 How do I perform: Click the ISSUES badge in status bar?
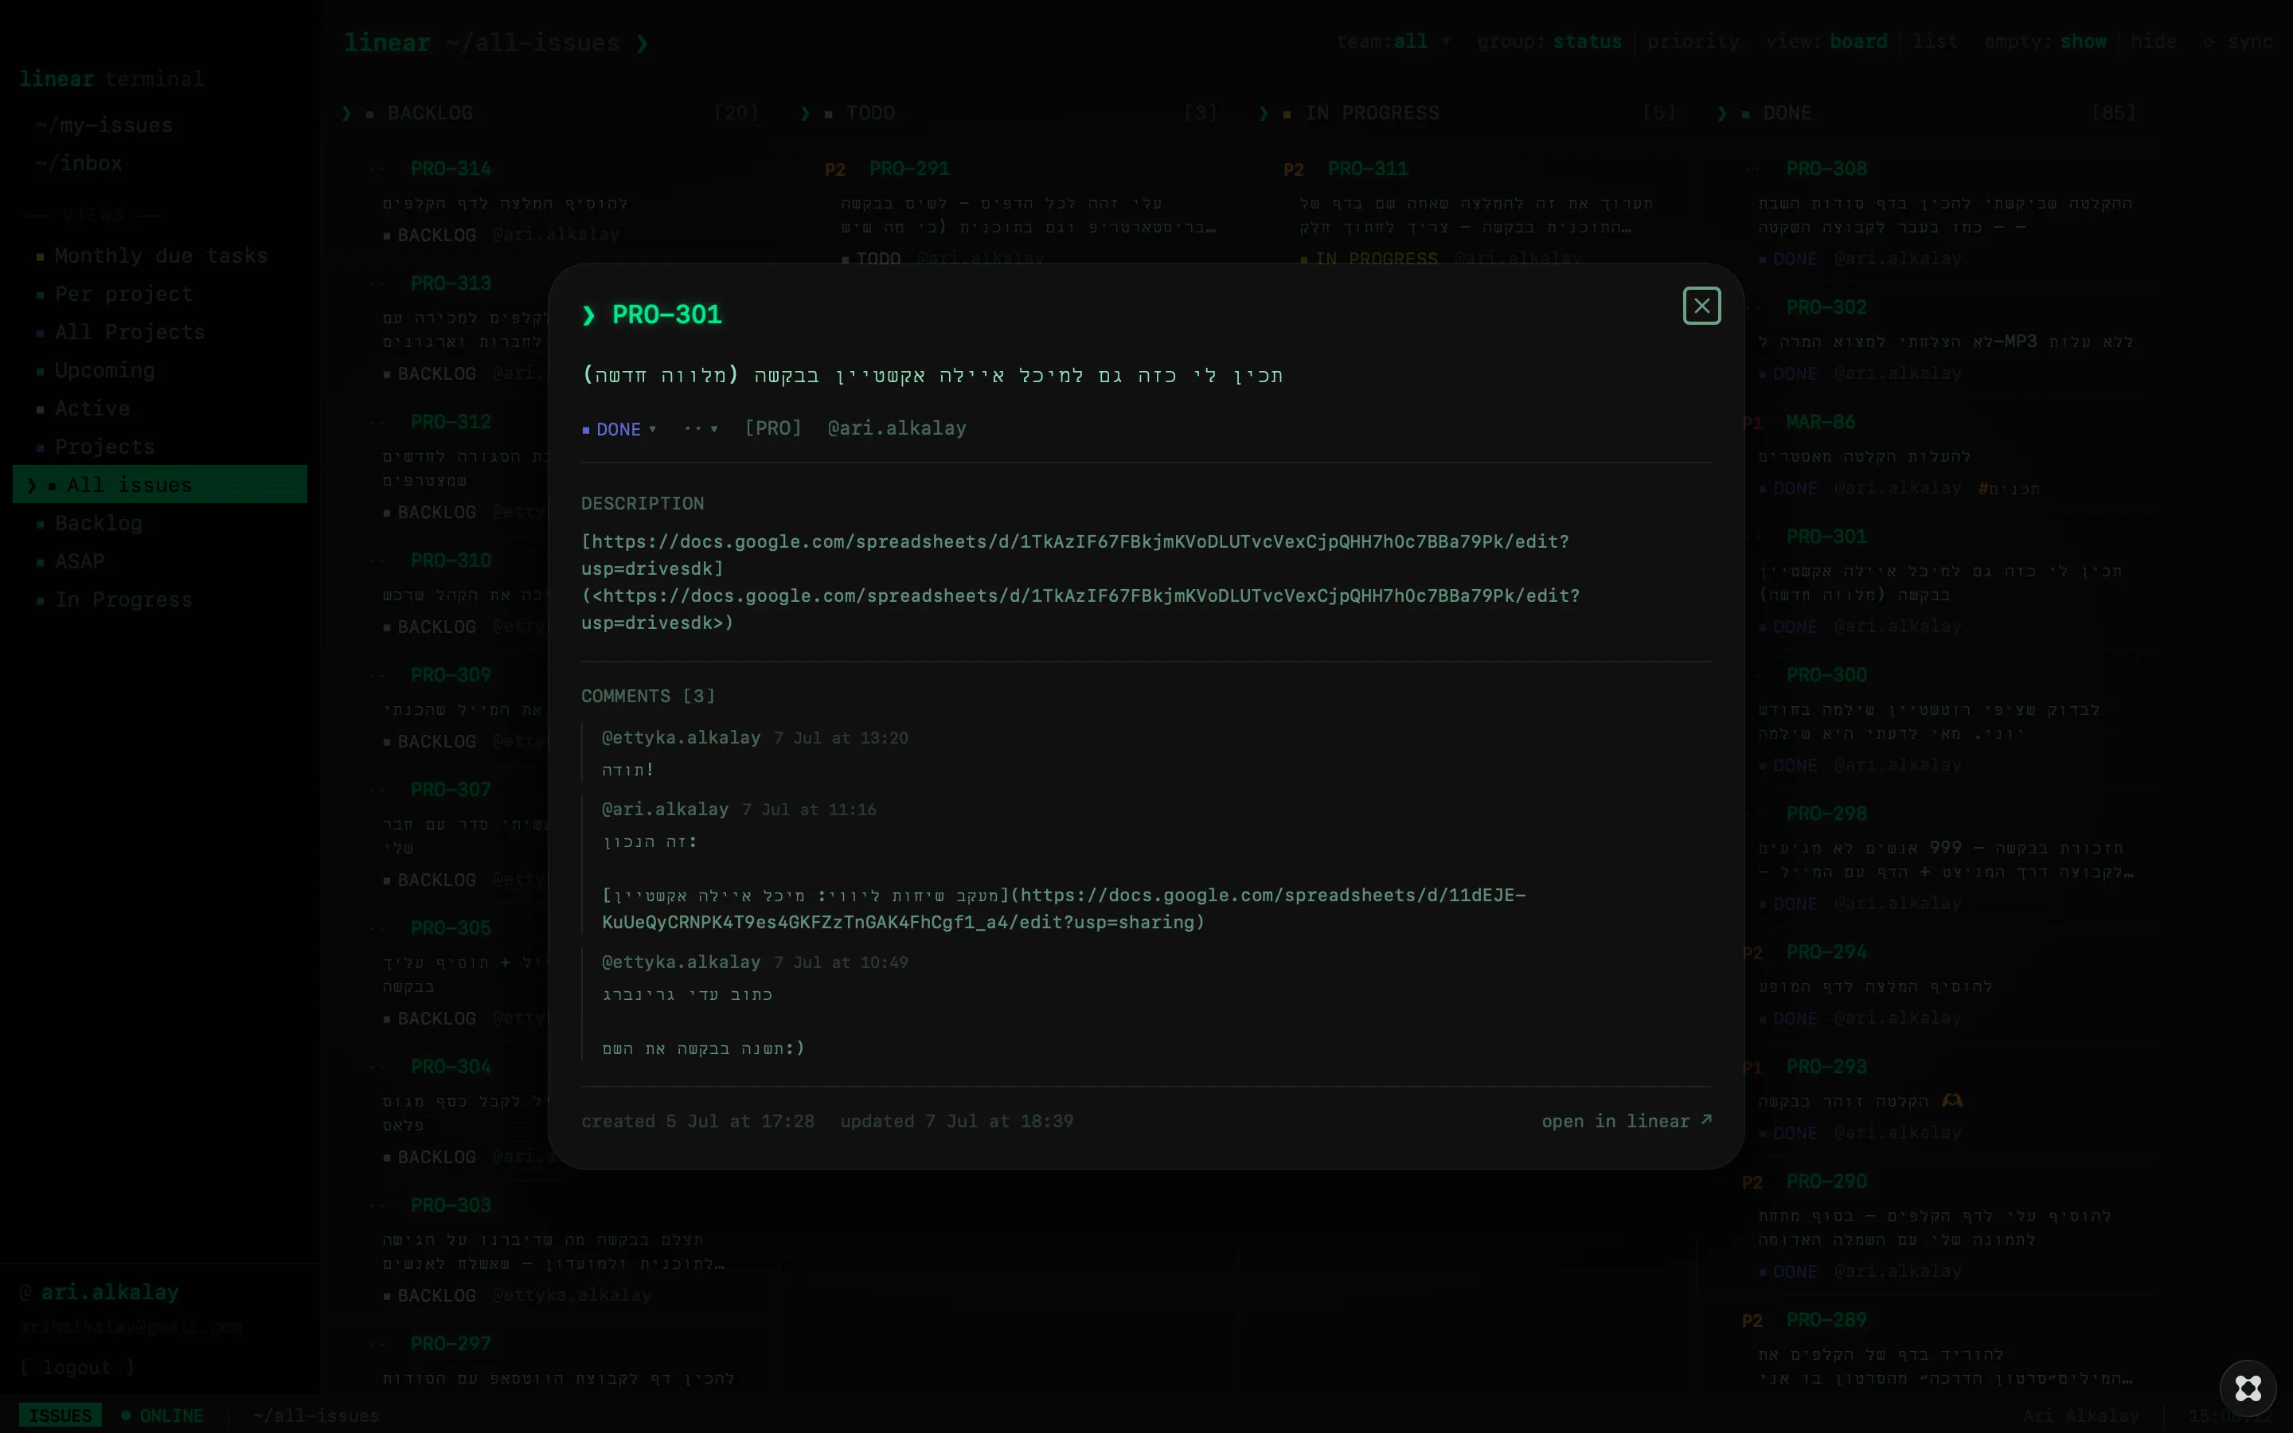point(60,1415)
